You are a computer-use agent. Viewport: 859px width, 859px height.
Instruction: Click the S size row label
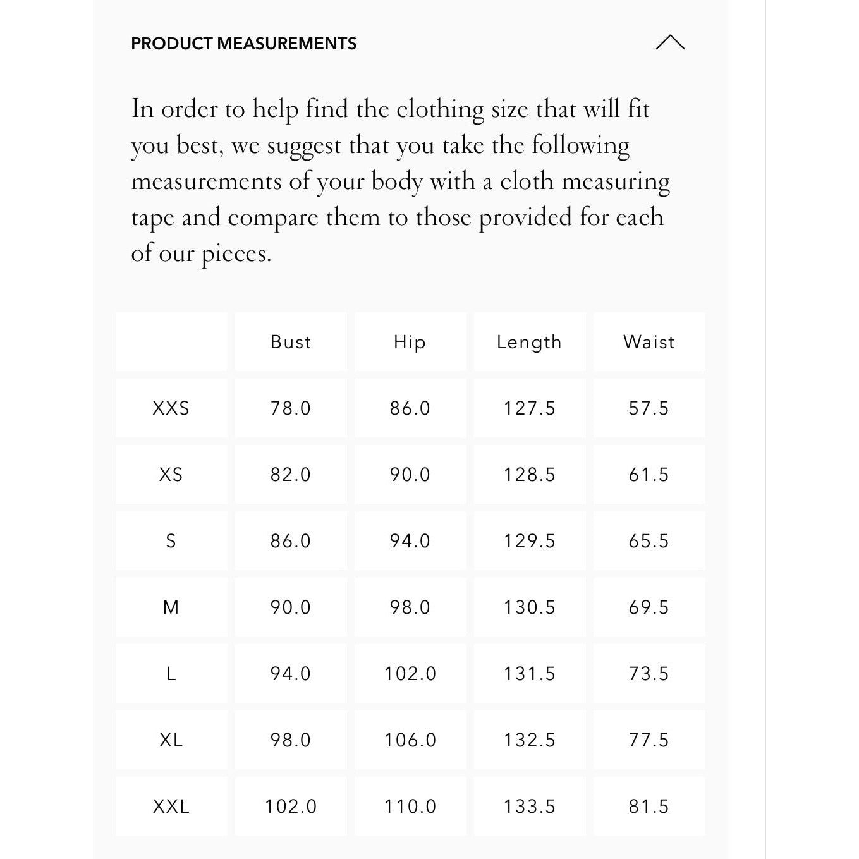pyautogui.click(x=171, y=541)
